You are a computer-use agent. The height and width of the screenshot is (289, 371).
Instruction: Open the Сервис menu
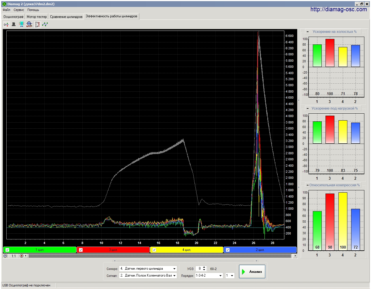pyautogui.click(x=19, y=10)
